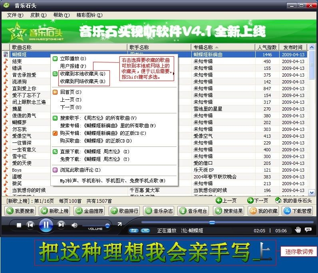Sort the list by 人气指数 column header
Image resolution: width=318 pixels, height=273 pixels.
click(x=267, y=47)
